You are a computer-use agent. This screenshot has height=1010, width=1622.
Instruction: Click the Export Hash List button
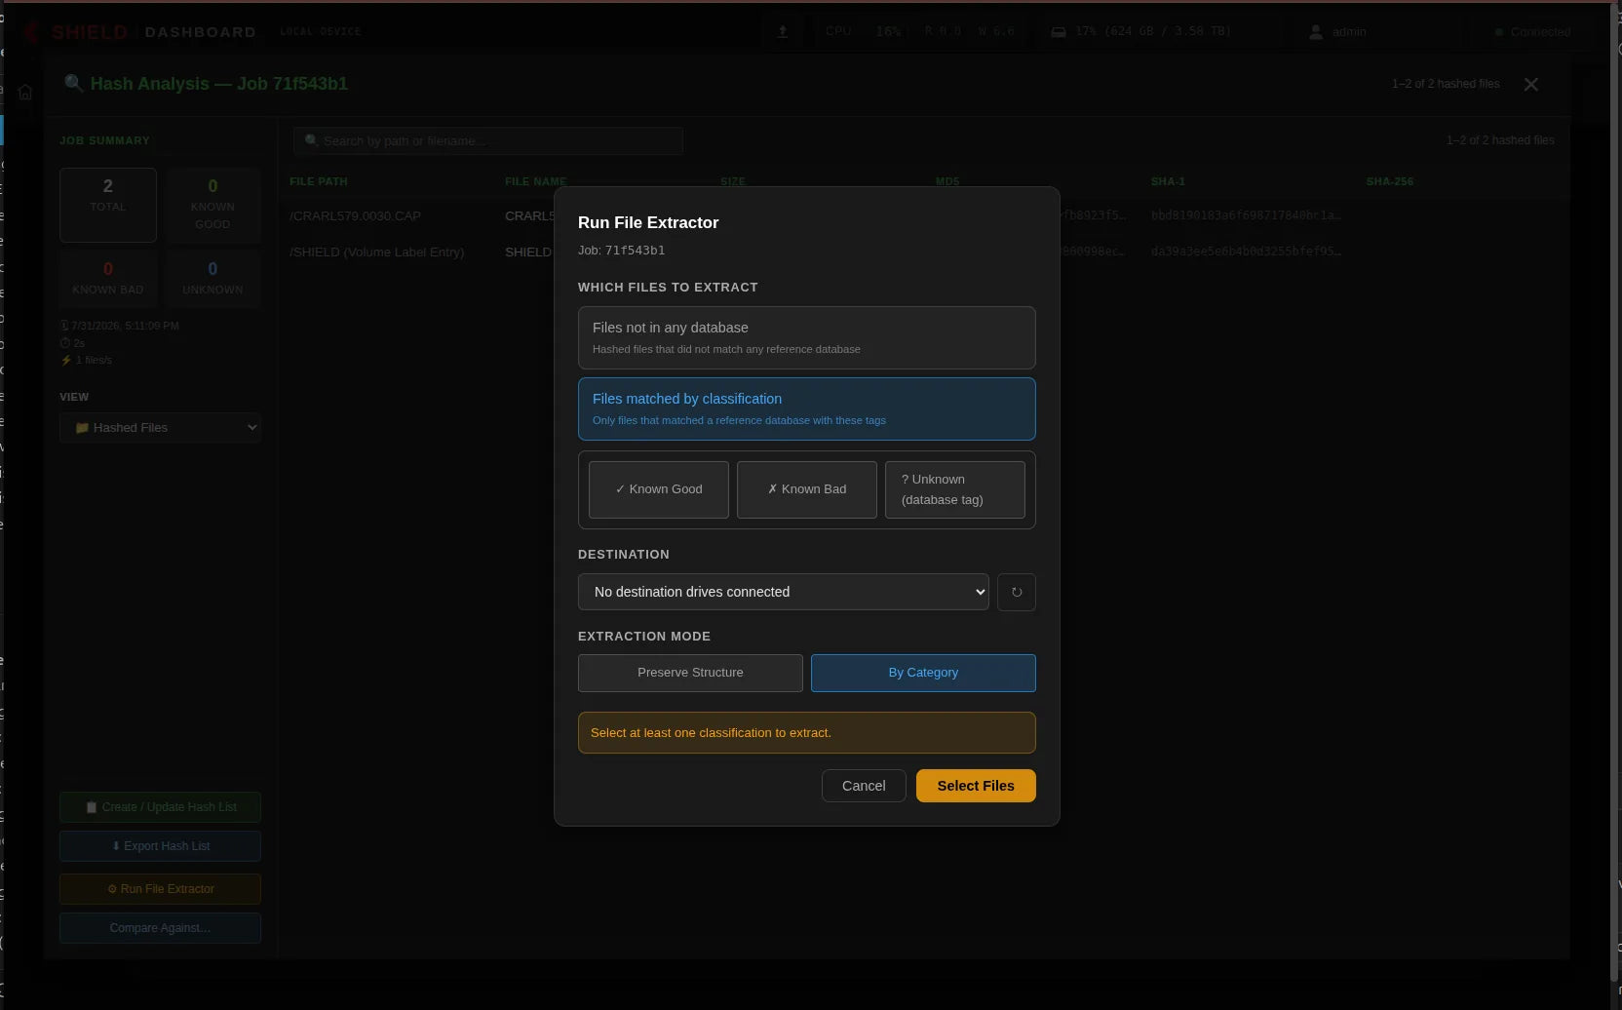click(160, 846)
